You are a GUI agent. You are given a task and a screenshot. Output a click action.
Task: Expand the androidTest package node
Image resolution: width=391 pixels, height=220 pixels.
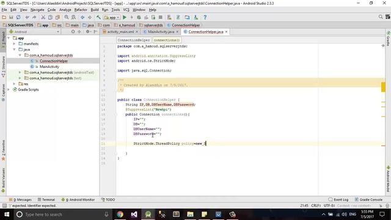(20, 72)
